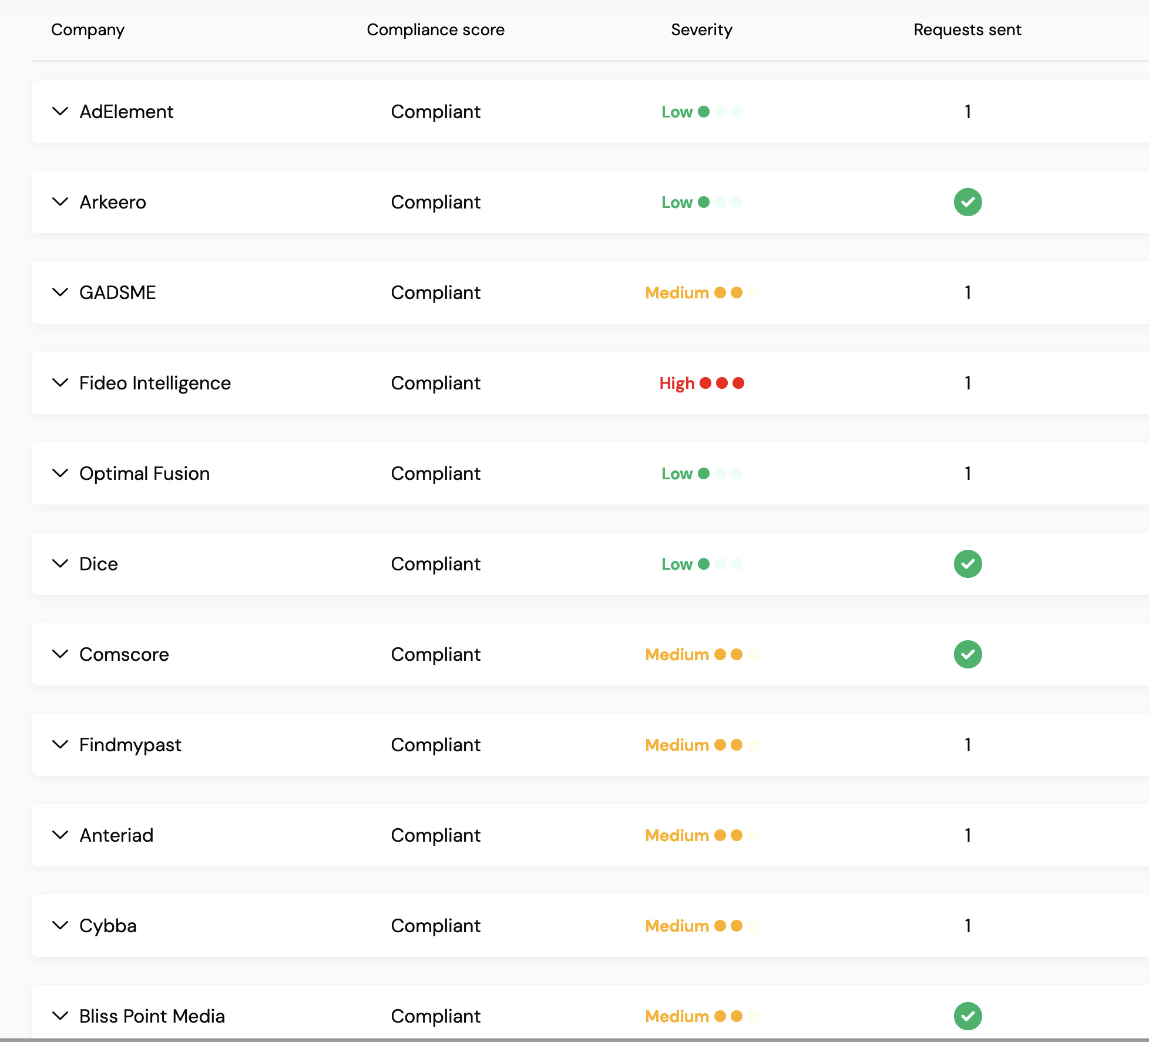Sort by the Compliance score column header
The width and height of the screenshot is (1149, 1042).
(x=435, y=30)
